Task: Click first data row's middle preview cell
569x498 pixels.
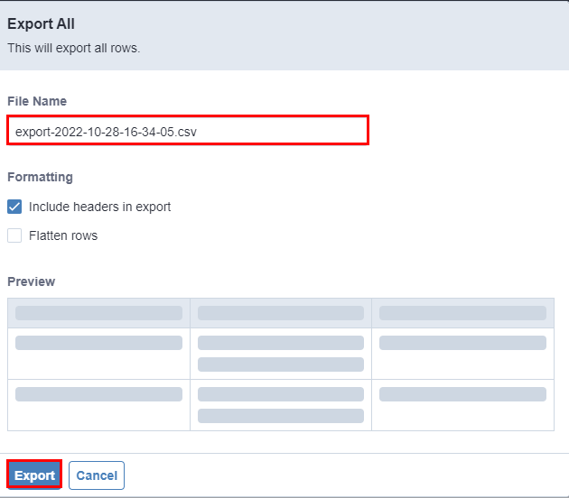Action: point(280,353)
